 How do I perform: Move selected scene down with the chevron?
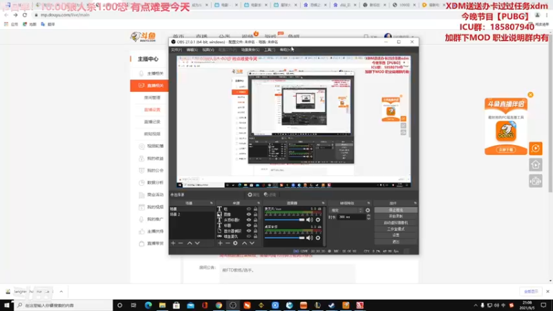[x=197, y=243]
